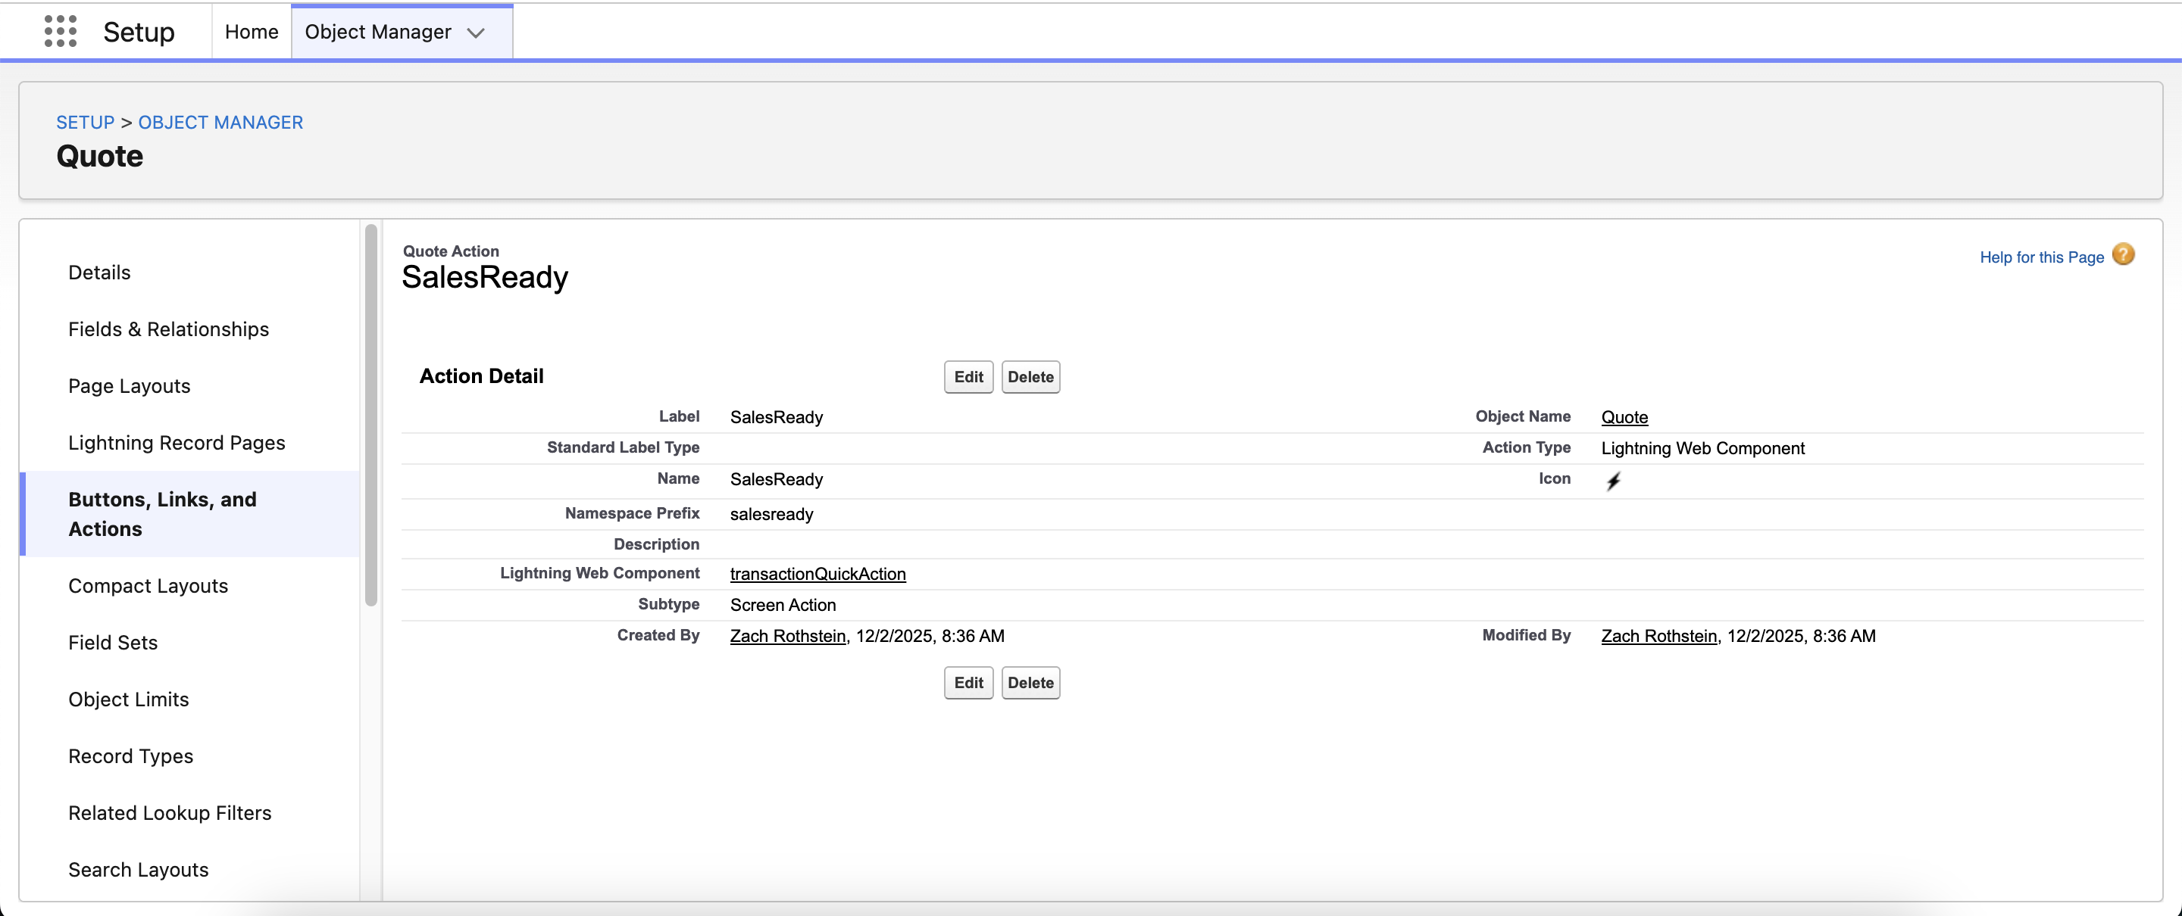This screenshot has height=916, width=2182.
Task: Select Page Layouts in the sidebar
Action: click(130, 386)
